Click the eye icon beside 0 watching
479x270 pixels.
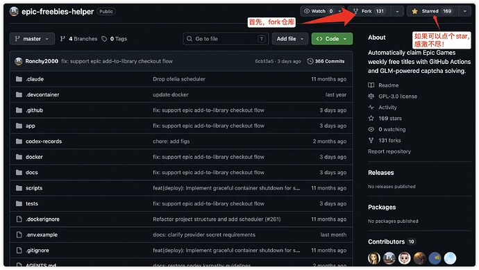[371, 130]
